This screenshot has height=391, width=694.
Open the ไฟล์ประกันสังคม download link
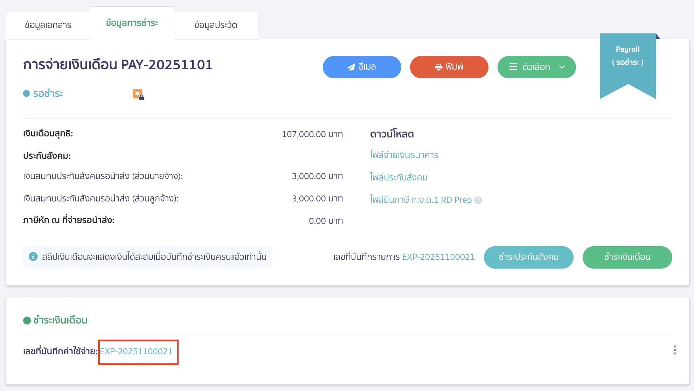pyautogui.click(x=398, y=177)
